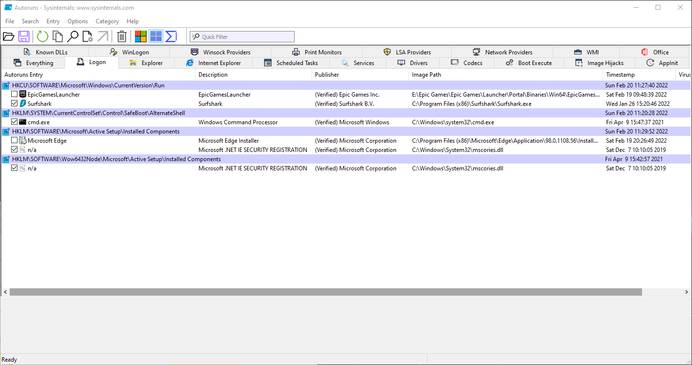692x365 pixels.
Task: Switch to the Internet Explorer tab
Action: coord(214,63)
